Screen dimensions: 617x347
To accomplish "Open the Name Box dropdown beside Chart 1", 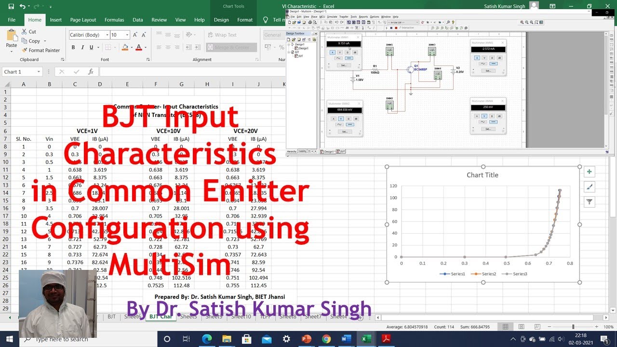I will (39, 72).
